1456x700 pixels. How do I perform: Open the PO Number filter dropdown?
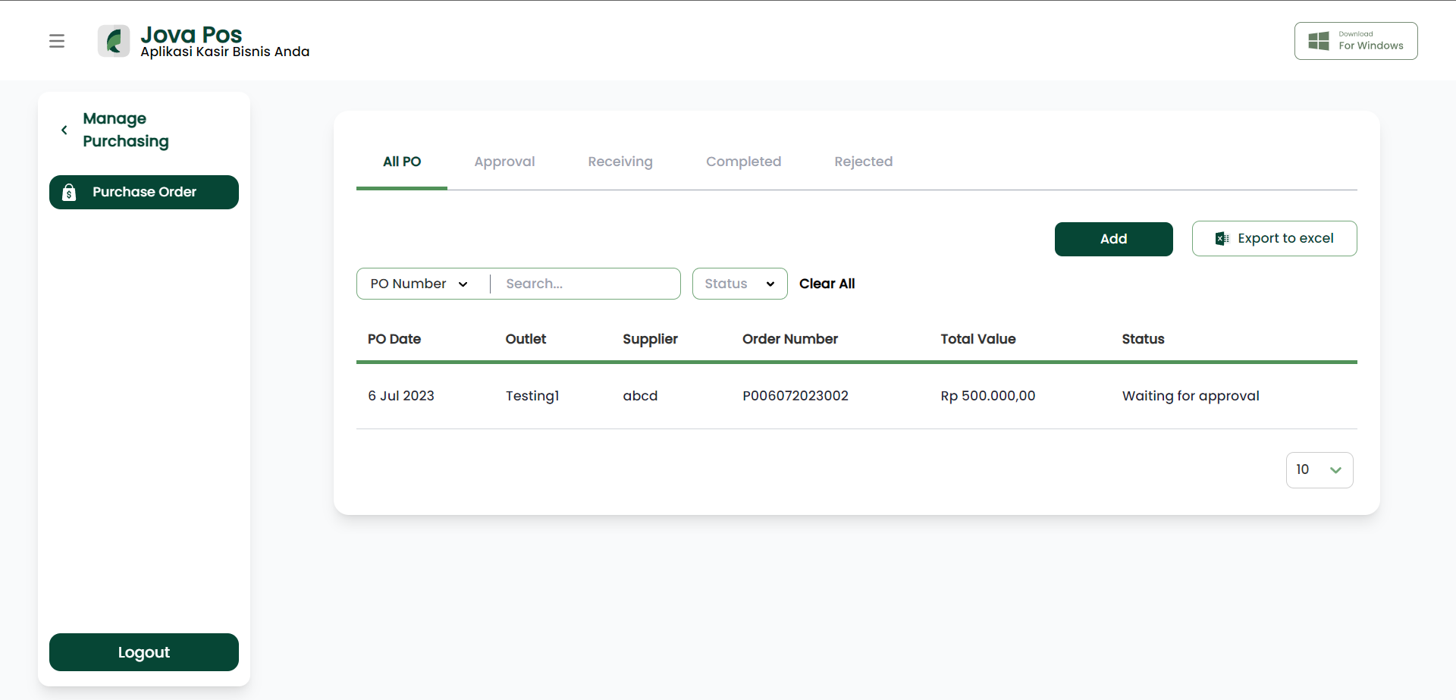[419, 284]
